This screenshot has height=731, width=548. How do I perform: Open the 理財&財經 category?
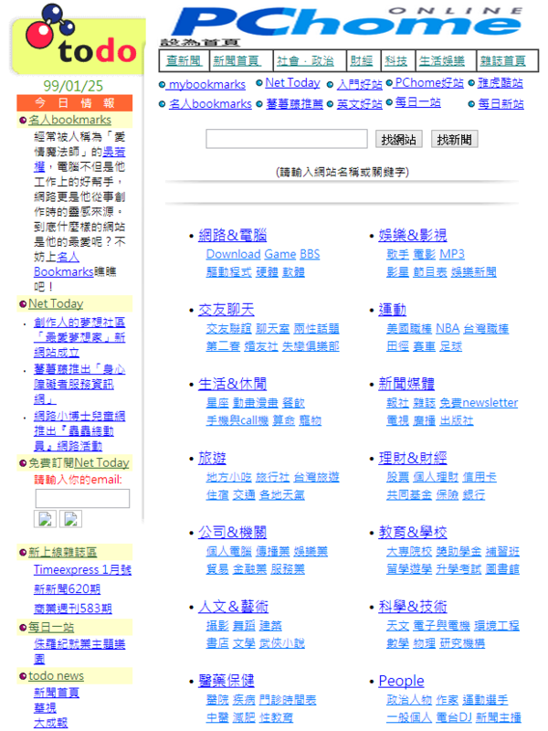click(x=413, y=459)
